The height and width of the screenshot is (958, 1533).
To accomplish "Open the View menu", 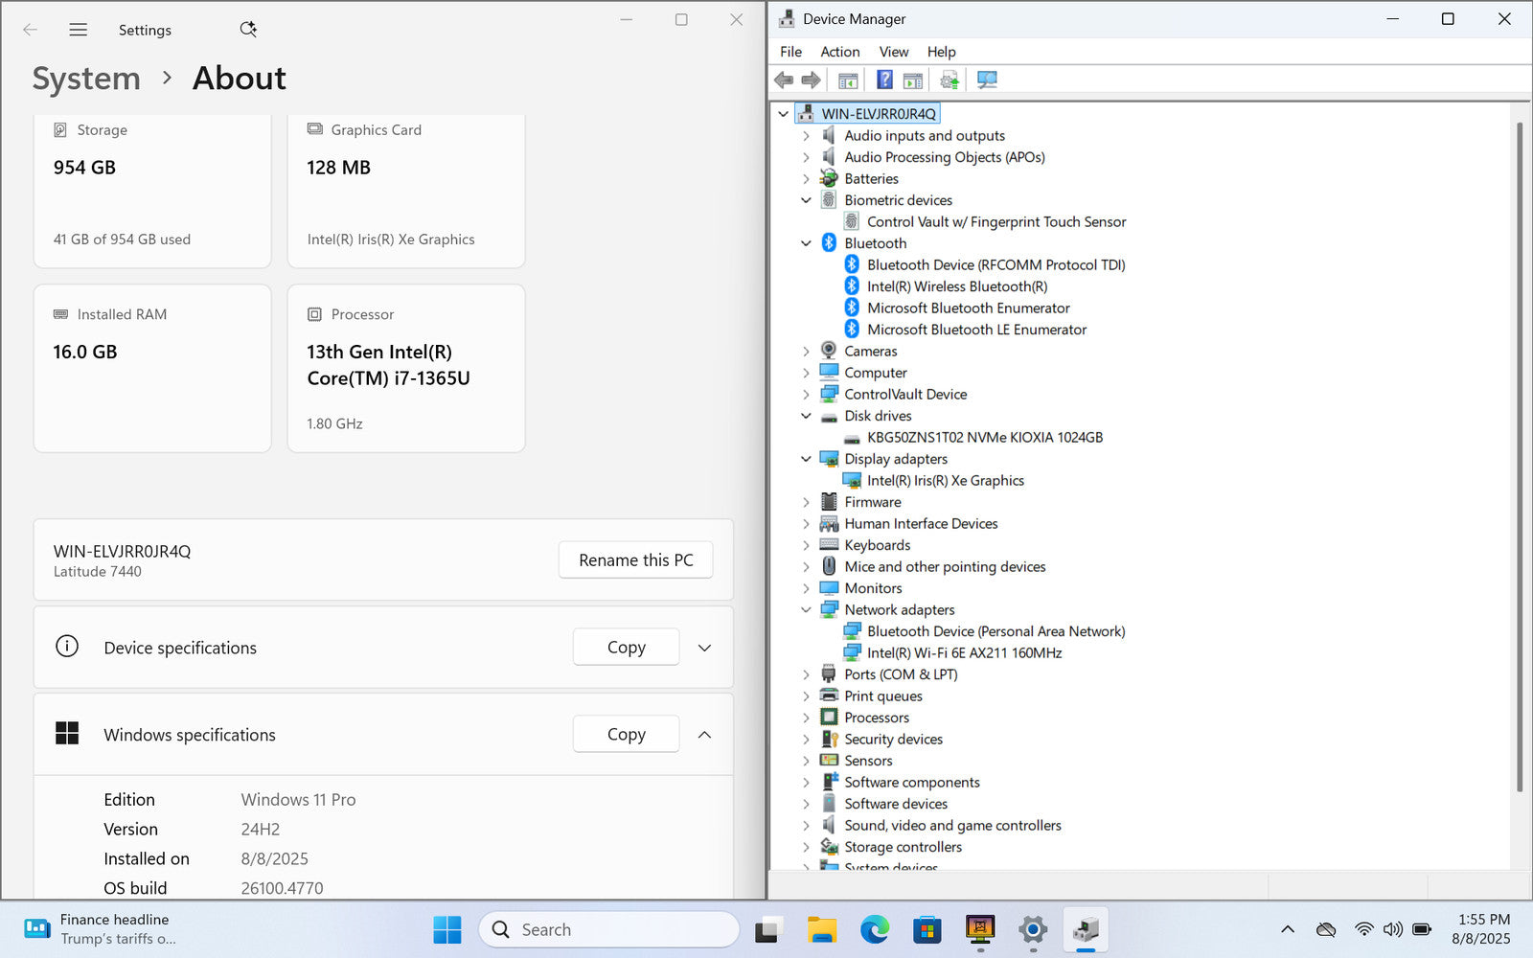I will [x=893, y=52].
